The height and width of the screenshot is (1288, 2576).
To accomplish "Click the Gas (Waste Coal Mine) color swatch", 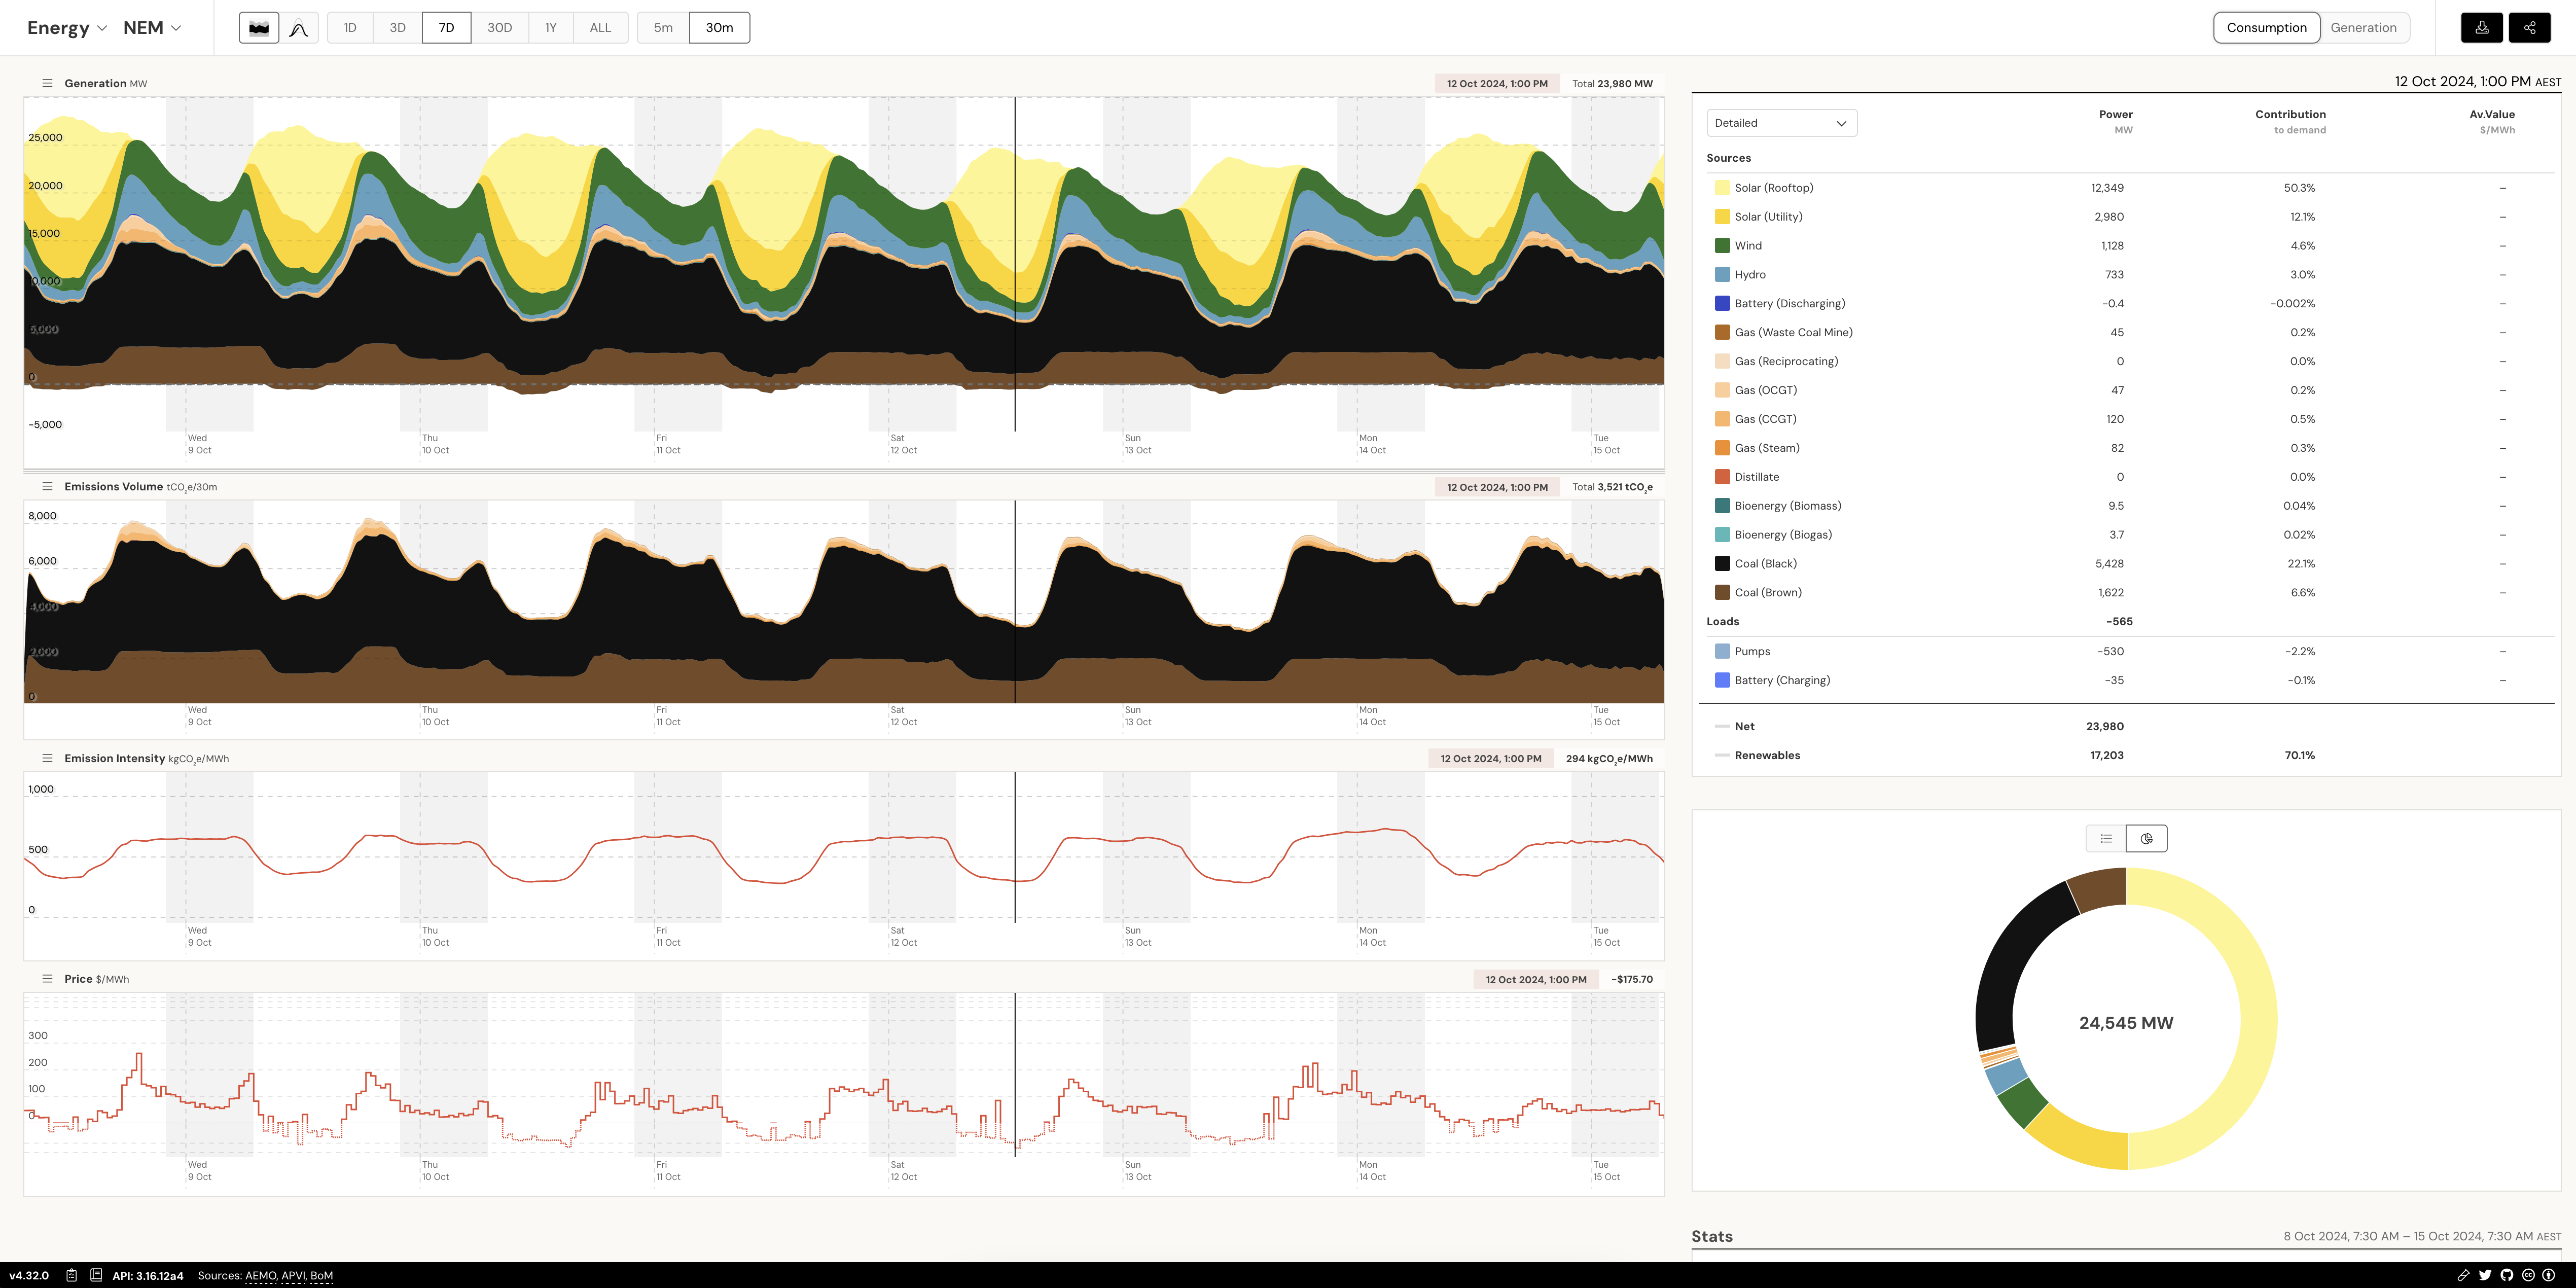I will (1722, 333).
